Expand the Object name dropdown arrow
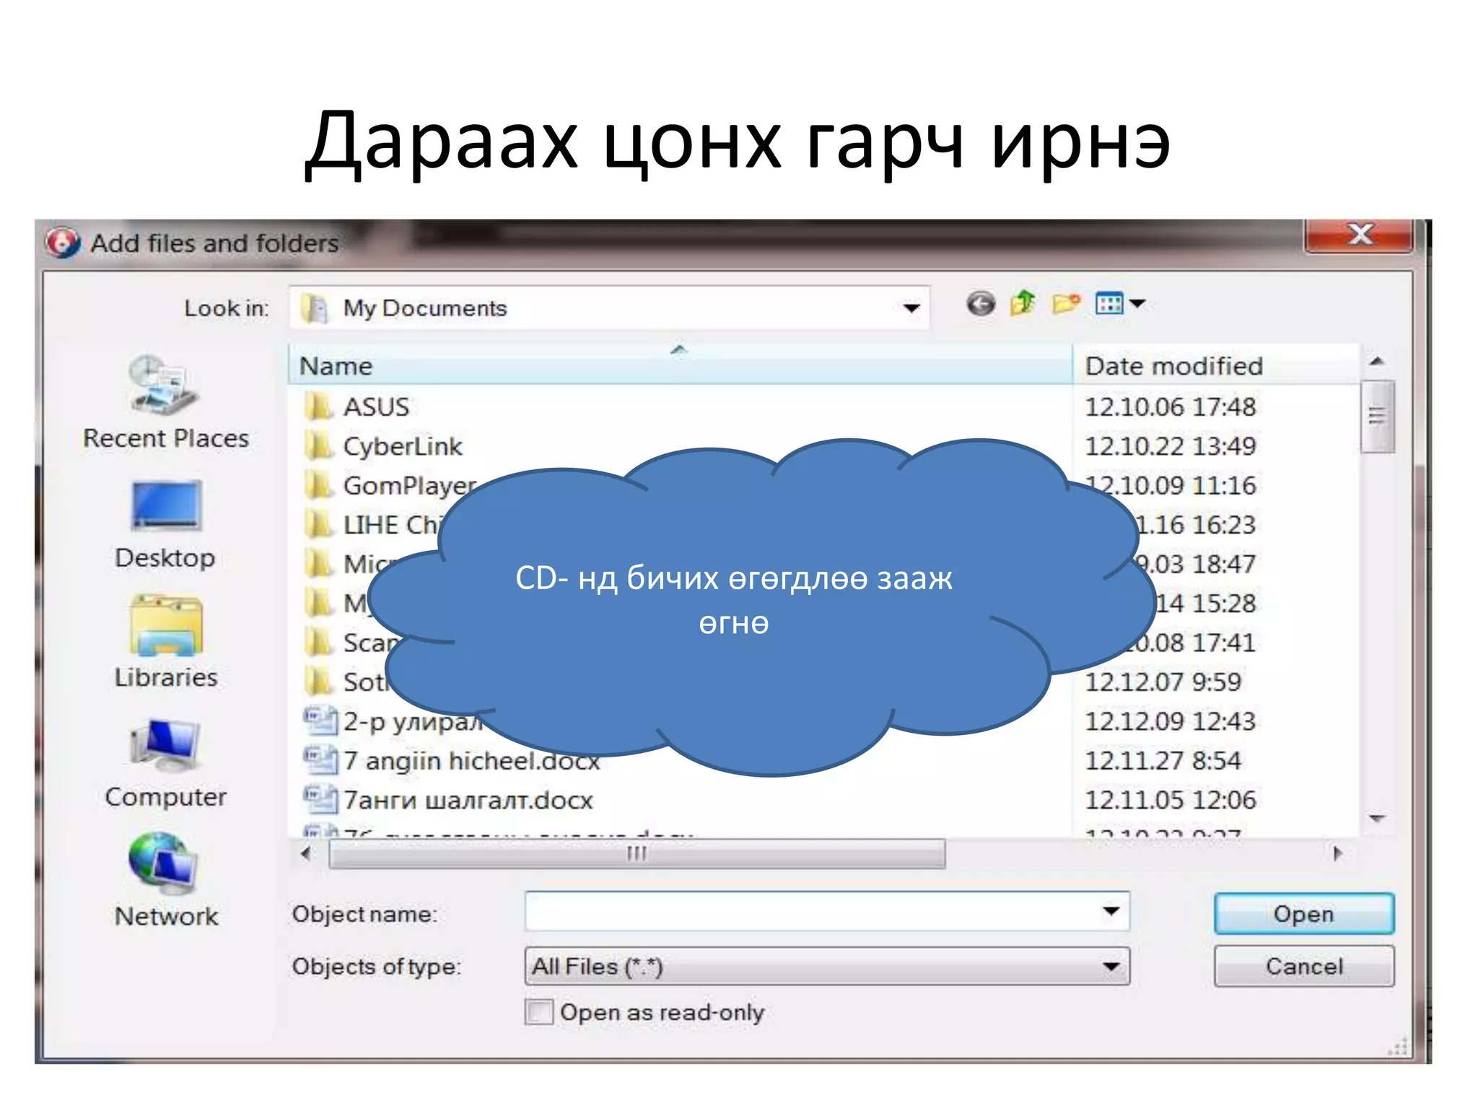The height and width of the screenshot is (1109, 1478). click(x=1111, y=911)
